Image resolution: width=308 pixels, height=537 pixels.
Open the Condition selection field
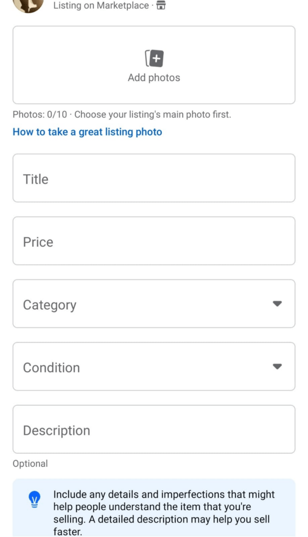(154, 367)
